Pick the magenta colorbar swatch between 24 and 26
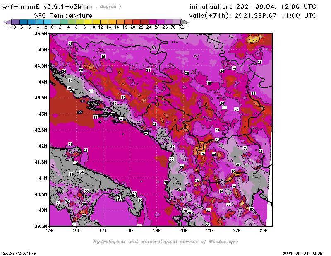This screenshot has width=331, height=256. [x=153, y=22]
